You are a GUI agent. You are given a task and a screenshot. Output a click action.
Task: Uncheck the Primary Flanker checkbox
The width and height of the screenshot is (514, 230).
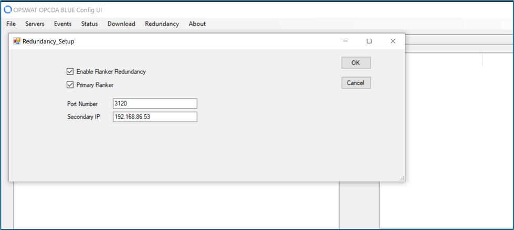70,85
